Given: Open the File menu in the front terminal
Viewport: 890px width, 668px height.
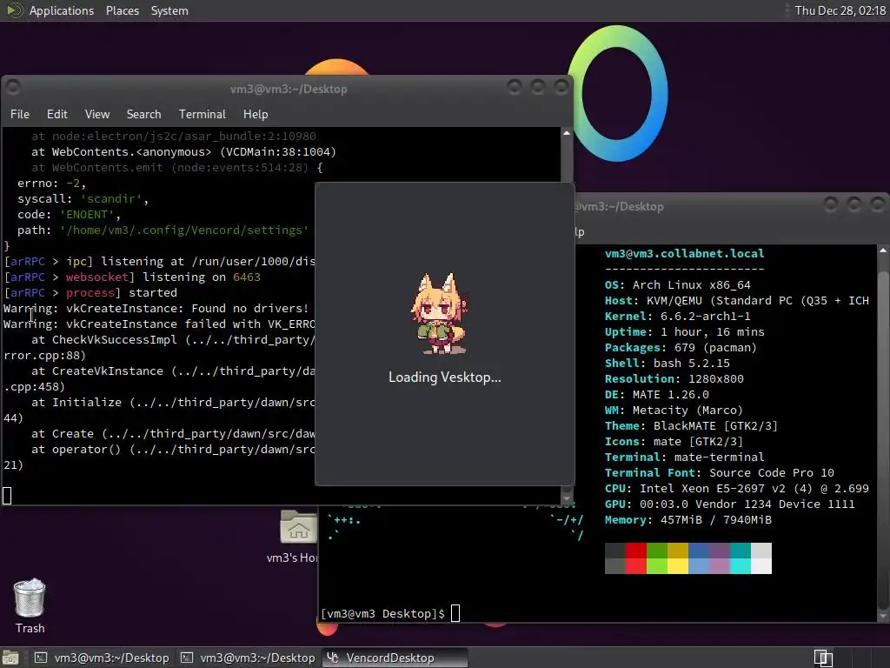Looking at the screenshot, I should [x=20, y=114].
